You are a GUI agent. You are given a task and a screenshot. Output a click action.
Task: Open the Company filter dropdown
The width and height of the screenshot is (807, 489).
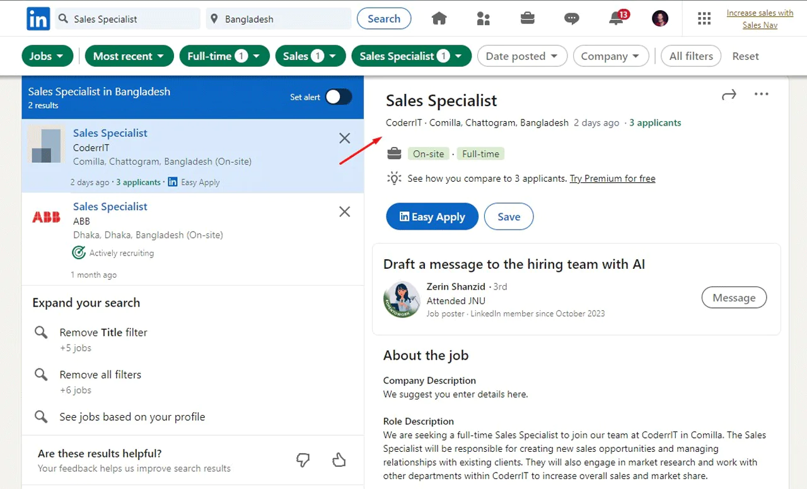pos(610,56)
